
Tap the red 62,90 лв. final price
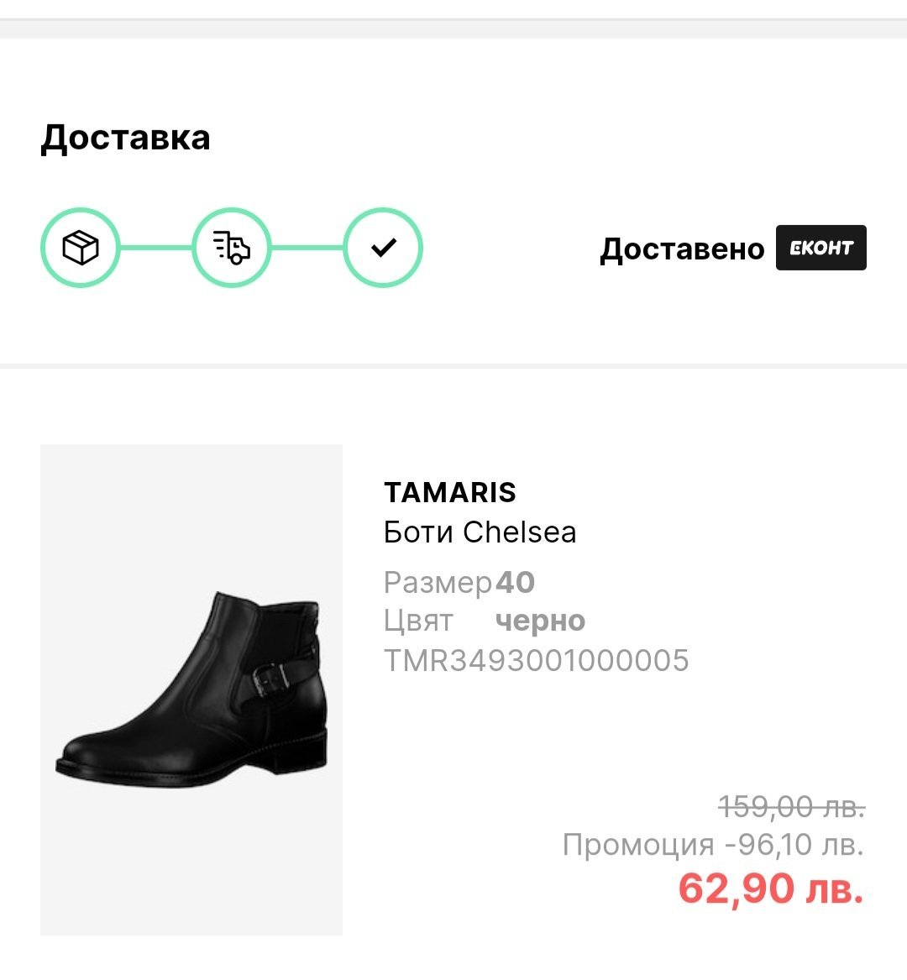tap(771, 888)
